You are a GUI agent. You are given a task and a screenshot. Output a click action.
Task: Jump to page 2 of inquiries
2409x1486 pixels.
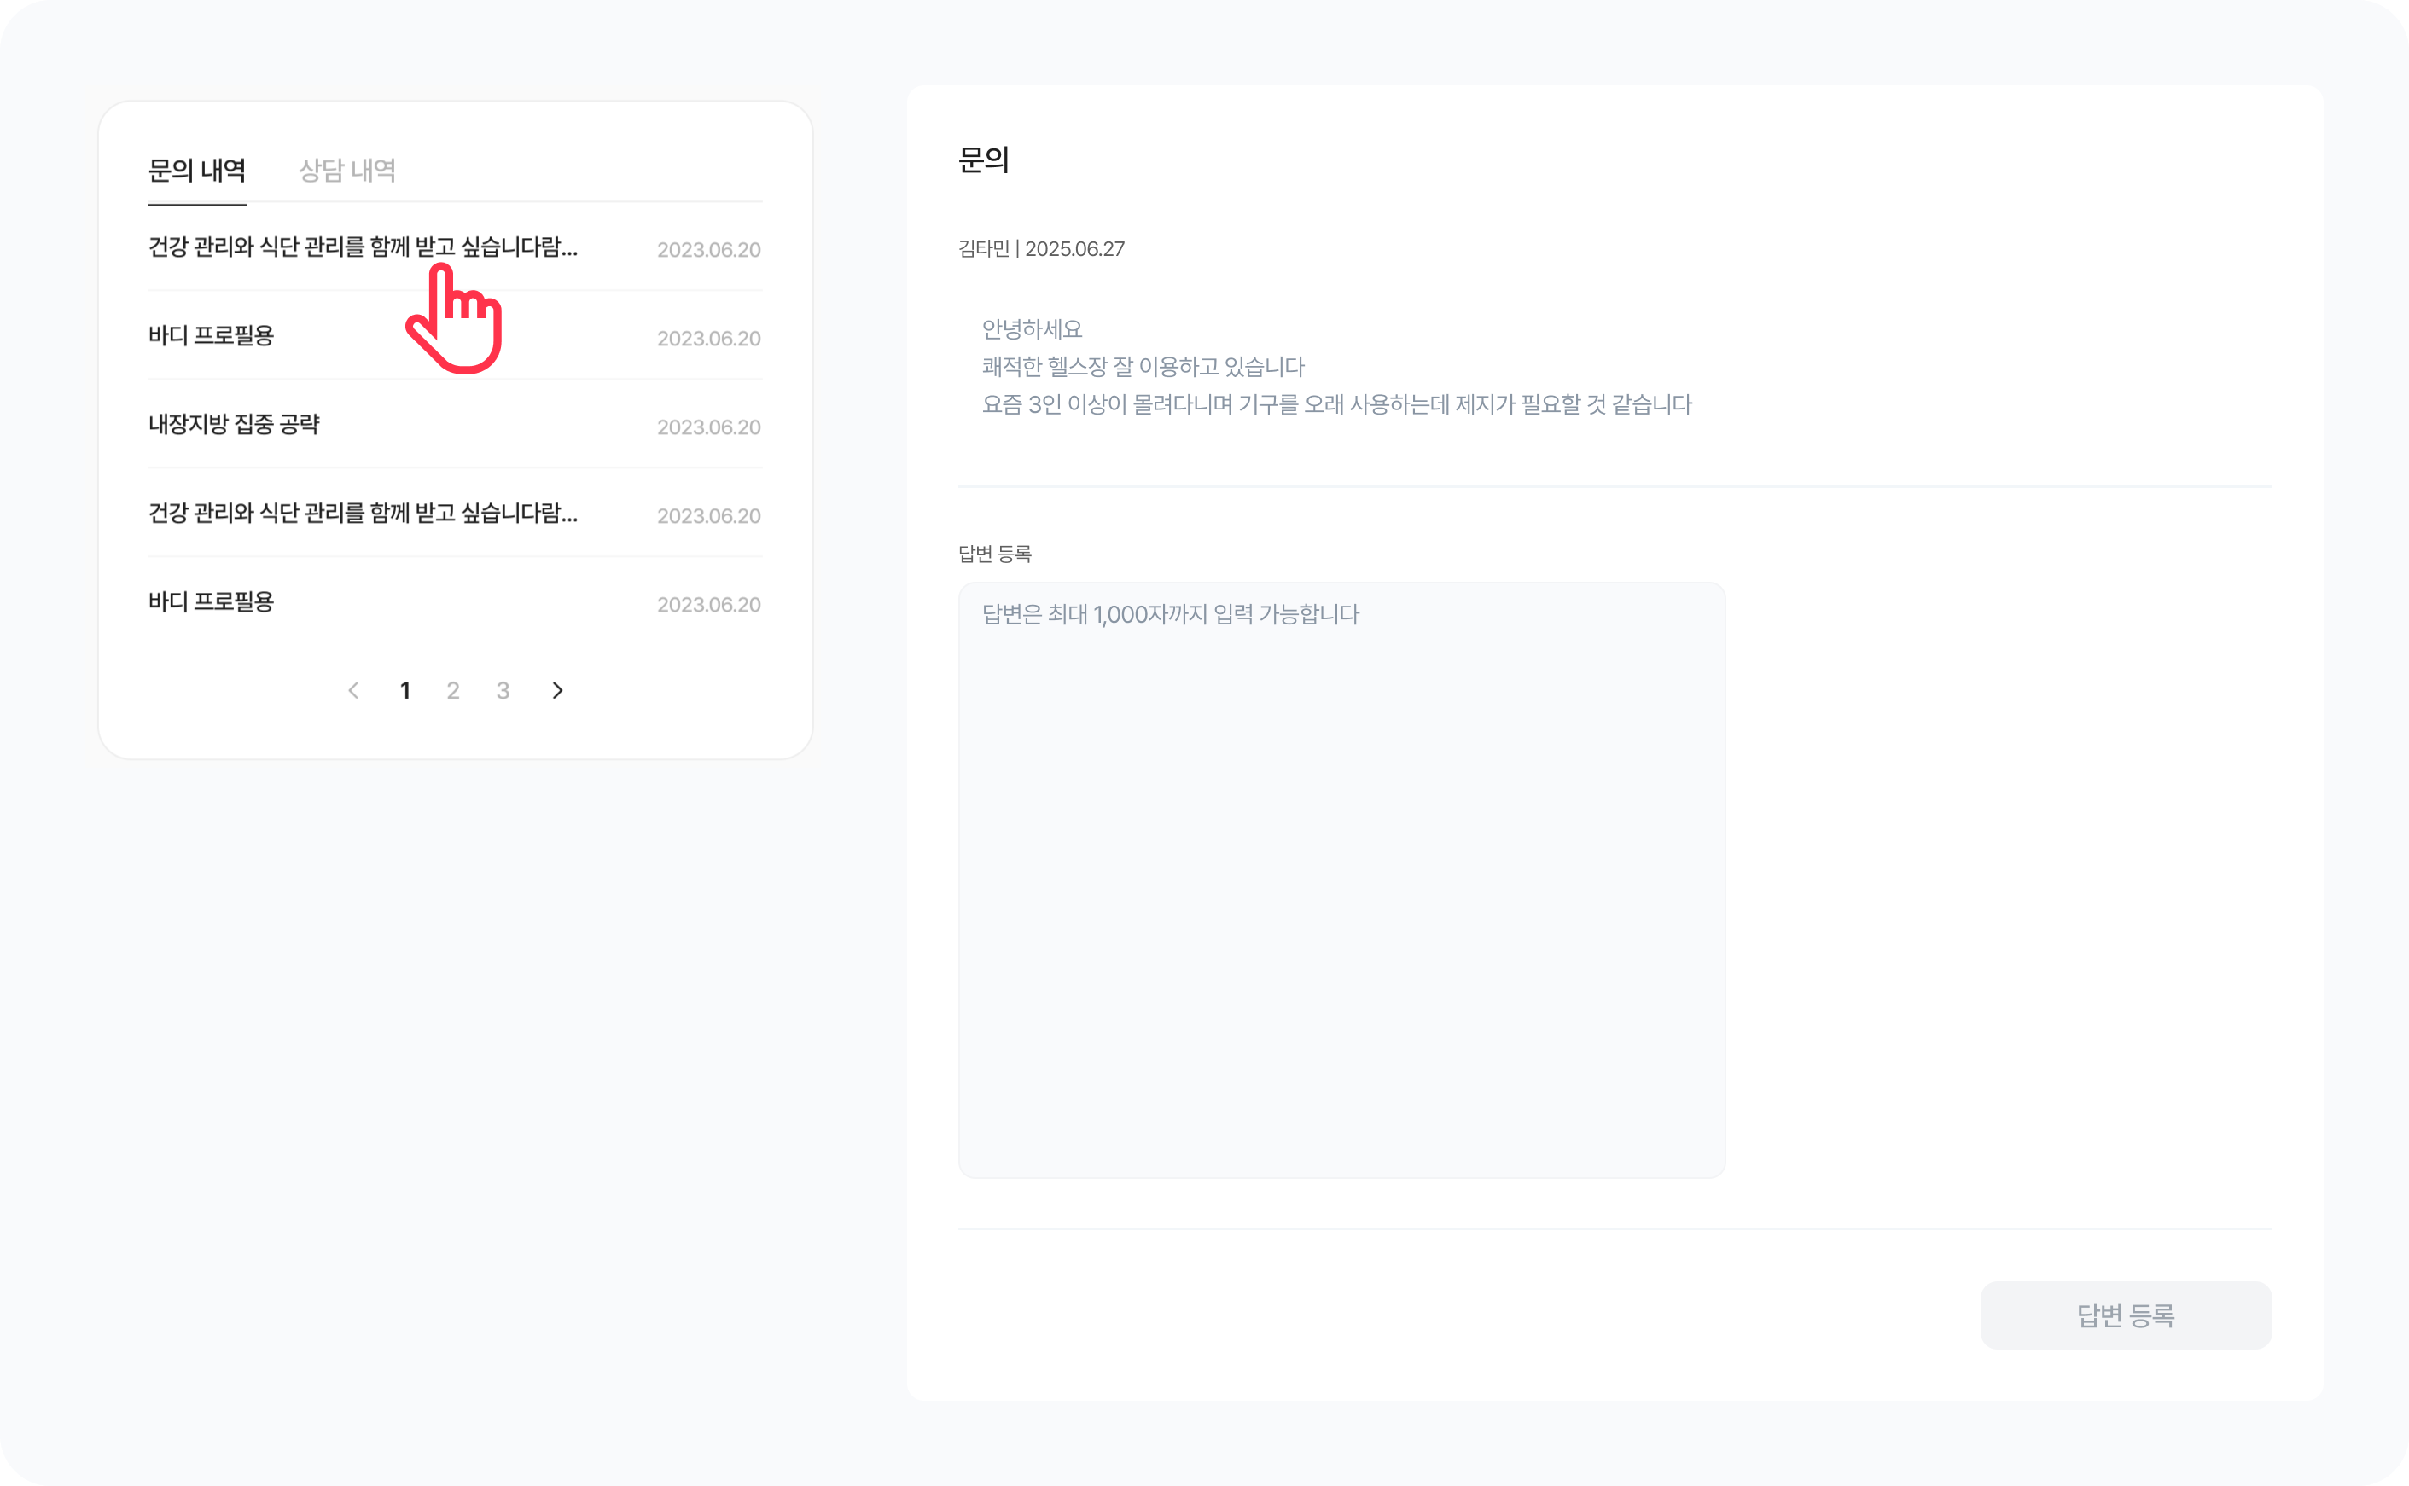coord(453,691)
